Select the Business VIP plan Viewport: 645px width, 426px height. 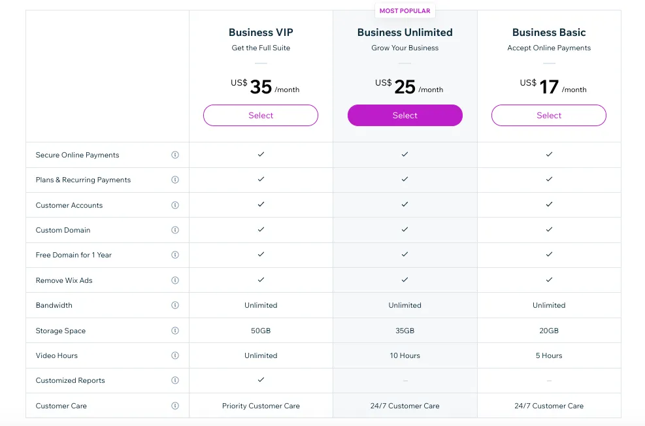pos(261,116)
